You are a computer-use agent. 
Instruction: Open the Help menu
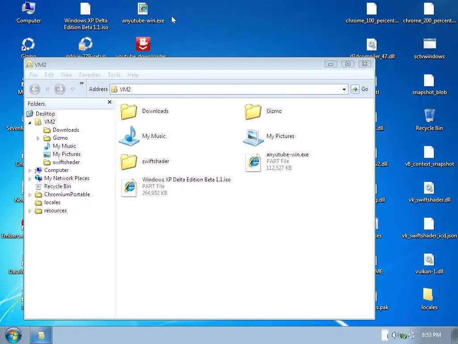click(133, 75)
